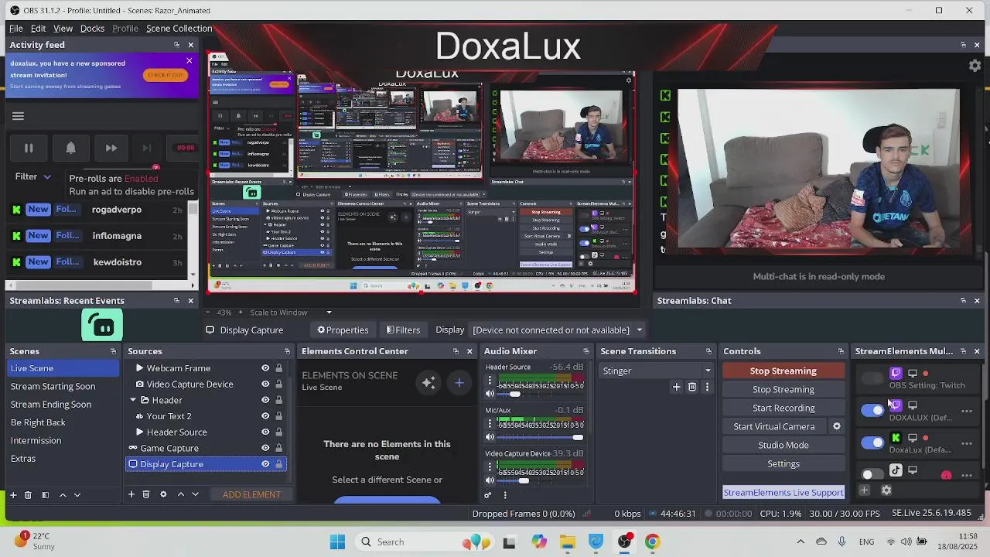Hide the Display Capture source
Image resolution: width=990 pixels, height=557 pixels.
[x=265, y=464]
